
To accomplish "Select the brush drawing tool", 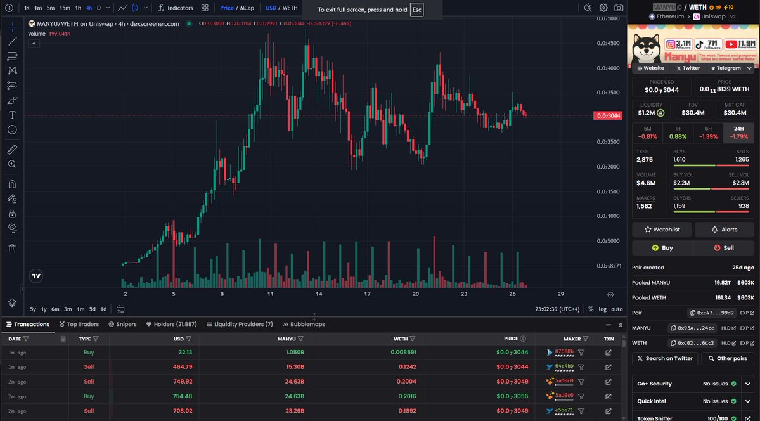I will pos(12,100).
